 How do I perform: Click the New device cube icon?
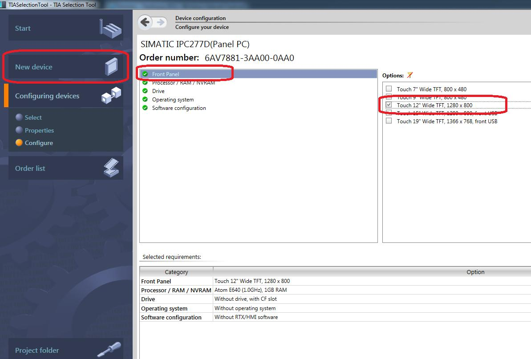[111, 67]
